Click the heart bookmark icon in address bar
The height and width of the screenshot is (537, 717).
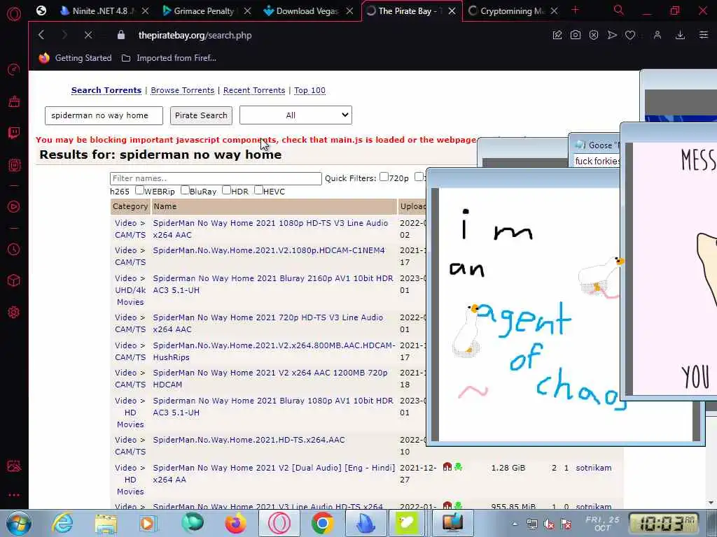tap(630, 35)
